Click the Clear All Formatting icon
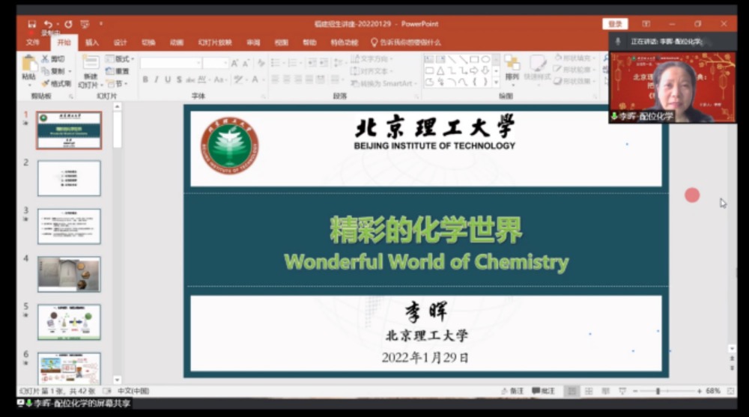The image size is (749, 417). tap(261, 63)
